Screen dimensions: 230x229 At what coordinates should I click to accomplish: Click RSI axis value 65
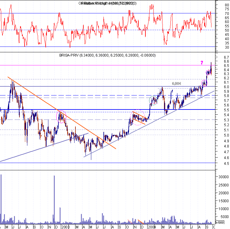pos(227,18)
